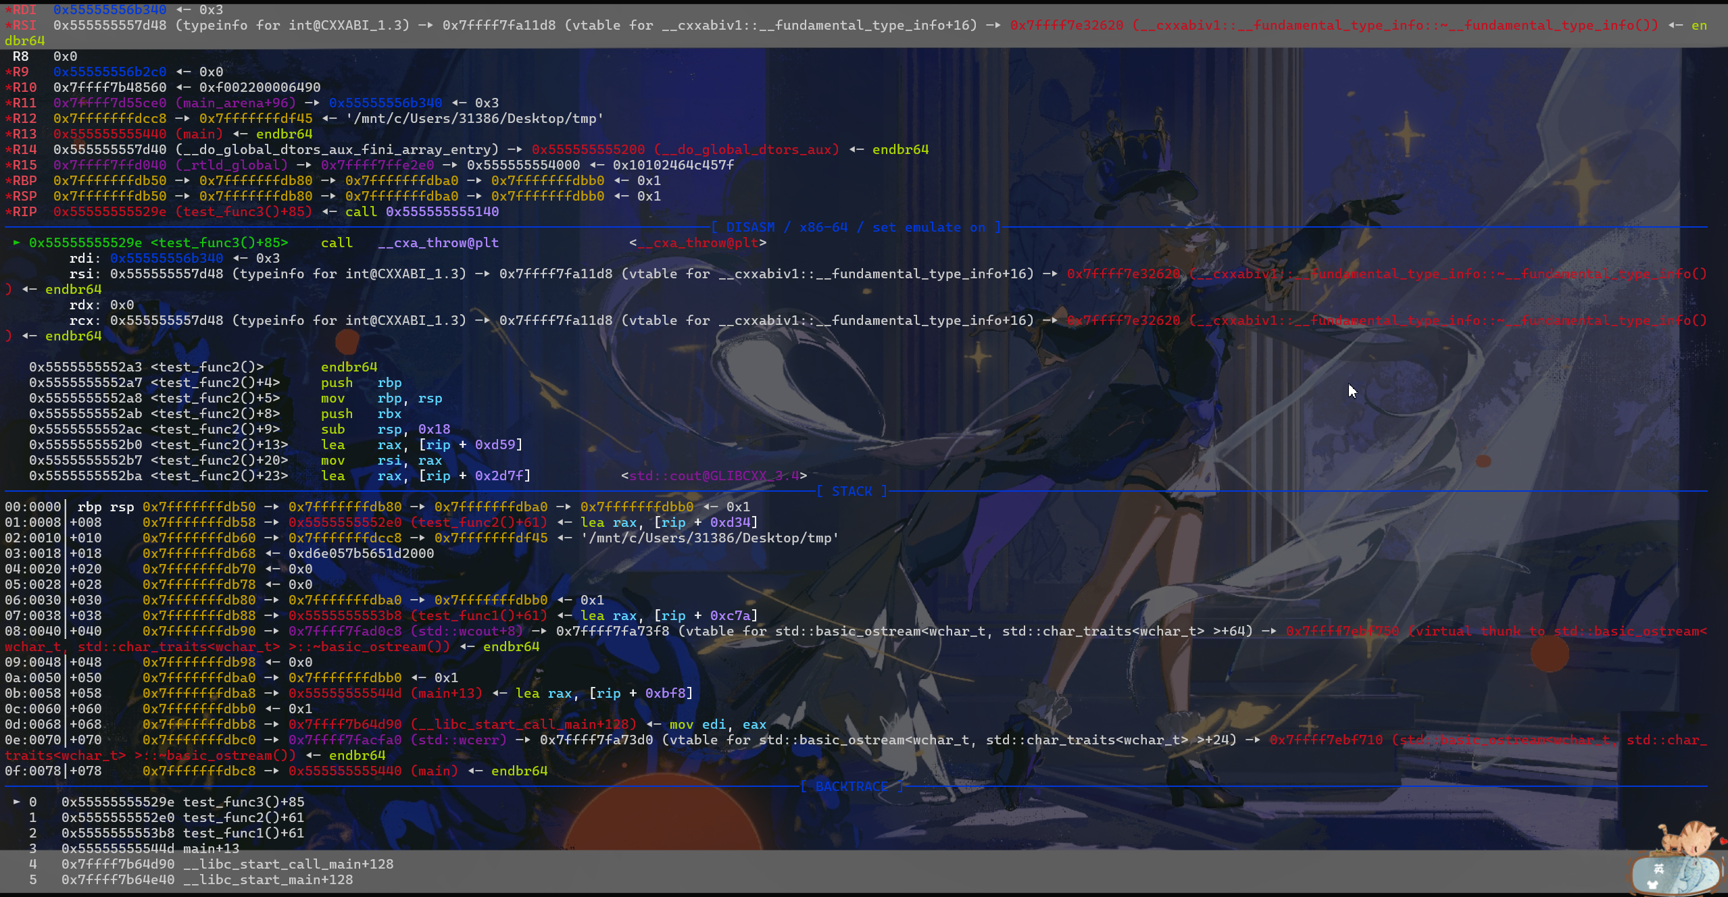Screen dimensions: 1728x897
Task: Click backtrace frame 5 __libc_start_main+128
Action: 207,879
